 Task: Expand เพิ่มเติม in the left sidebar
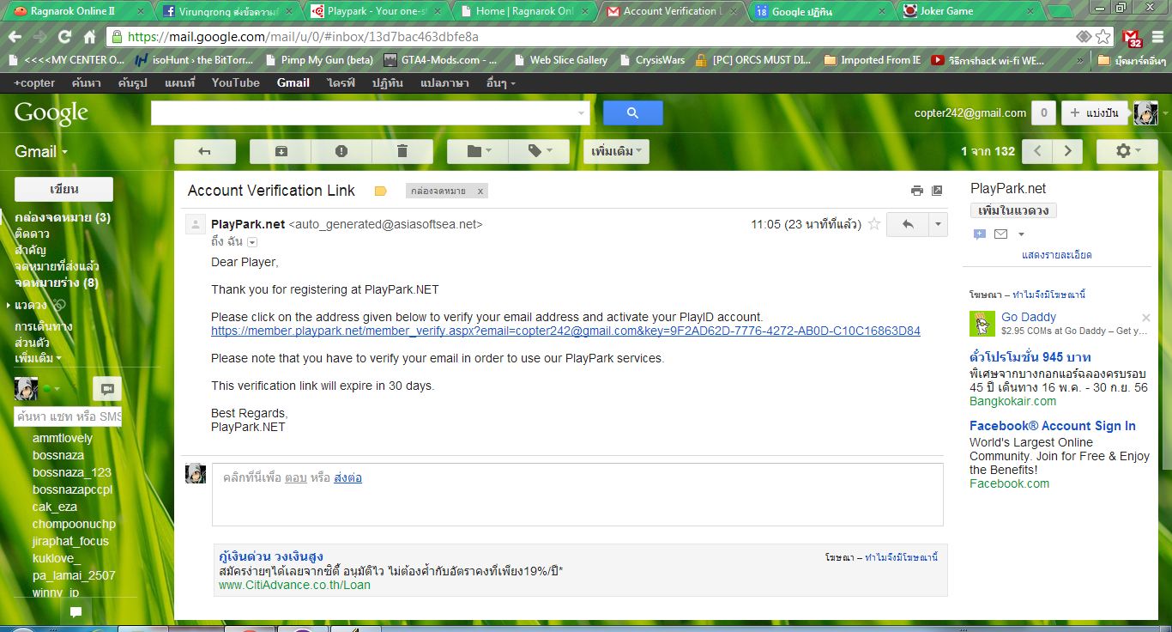[x=39, y=357]
